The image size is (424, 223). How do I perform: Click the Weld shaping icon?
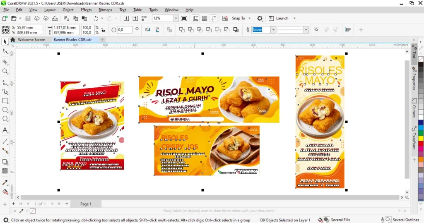point(182,30)
